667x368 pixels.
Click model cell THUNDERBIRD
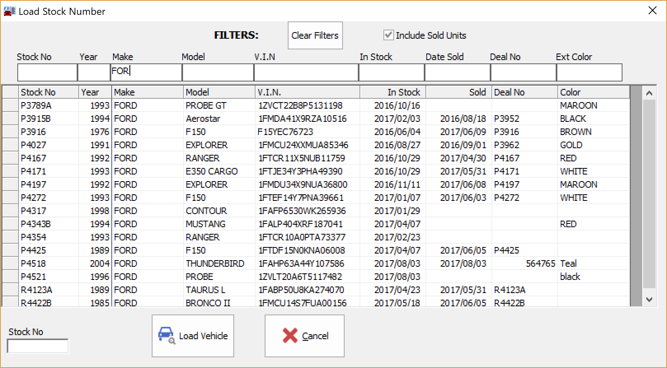coord(215,263)
